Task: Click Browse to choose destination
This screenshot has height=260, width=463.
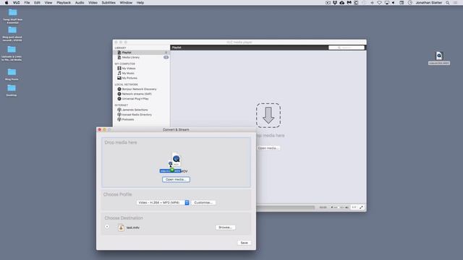Action: pos(226,227)
